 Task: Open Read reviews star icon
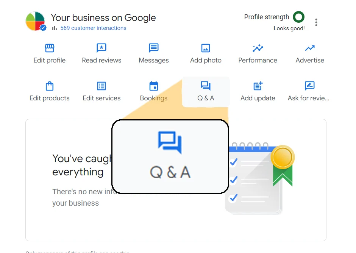coord(101,48)
